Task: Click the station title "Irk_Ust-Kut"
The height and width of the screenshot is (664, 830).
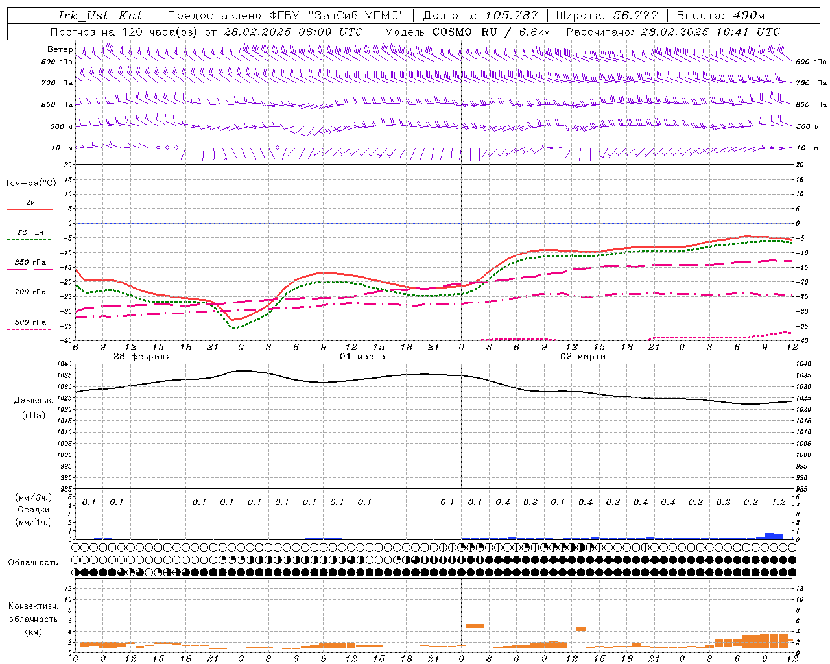Action: point(100,16)
